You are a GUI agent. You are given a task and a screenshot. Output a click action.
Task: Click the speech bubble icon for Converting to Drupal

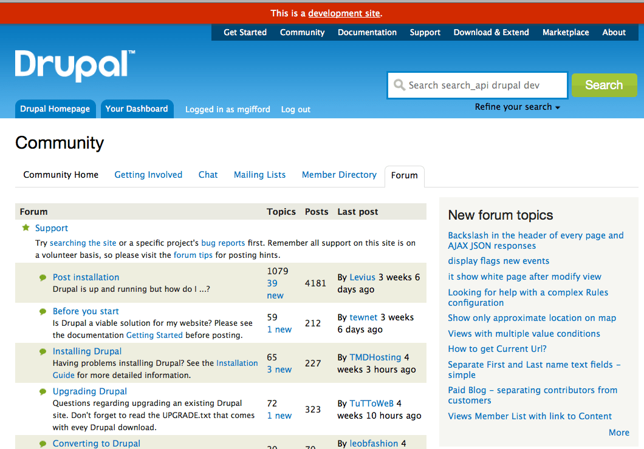(43, 444)
